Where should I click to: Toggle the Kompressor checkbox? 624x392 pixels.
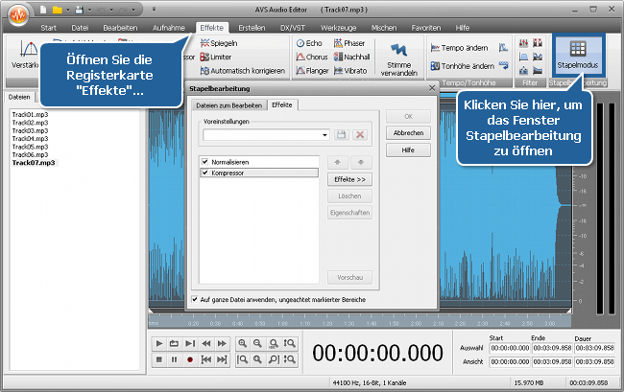coord(205,173)
